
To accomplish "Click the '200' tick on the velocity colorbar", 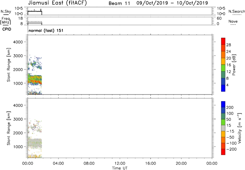I will tap(230, 107).
